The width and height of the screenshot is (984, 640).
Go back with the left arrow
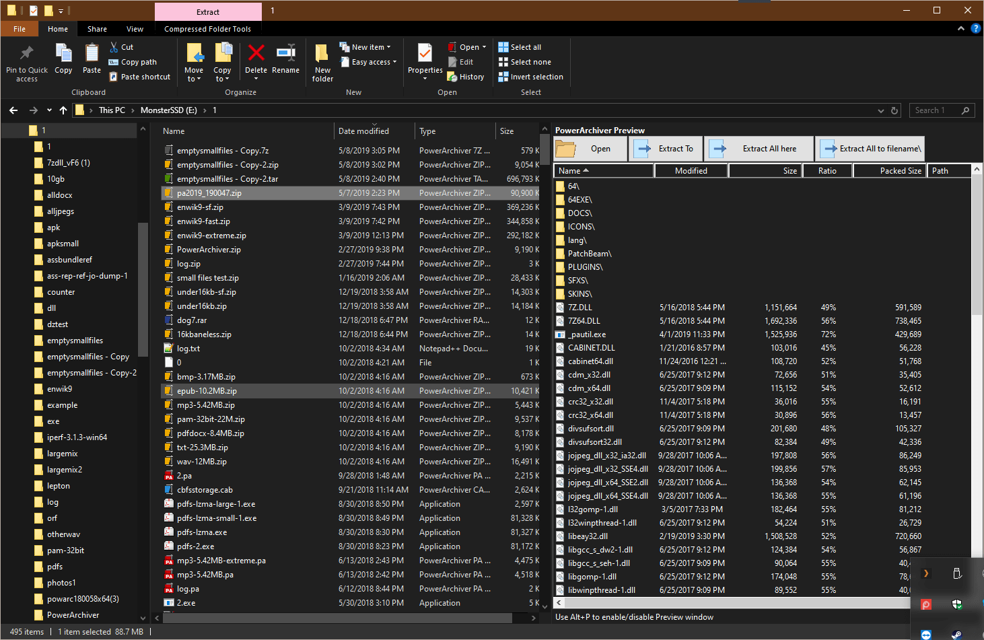pyautogui.click(x=13, y=110)
